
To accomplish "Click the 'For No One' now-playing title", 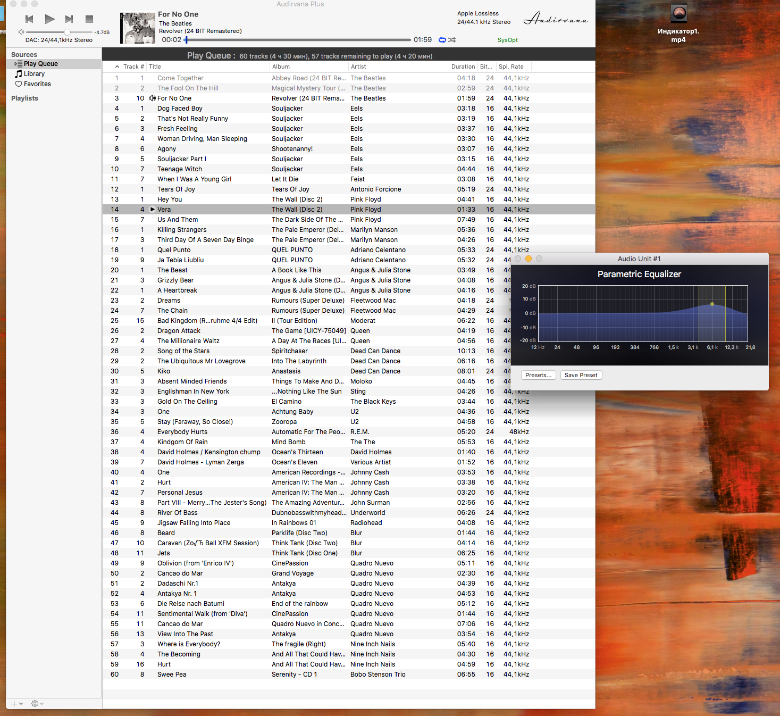I will pos(178,14).
